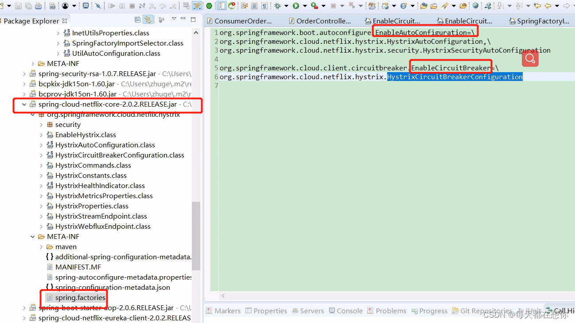Select spring.factories in the tree
575x323 pixels.
pyautogui.click(x=80, y=298)
